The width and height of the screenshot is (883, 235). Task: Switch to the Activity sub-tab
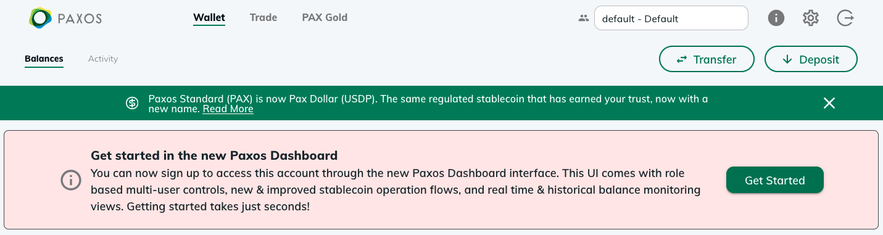(x=103, y=59)
